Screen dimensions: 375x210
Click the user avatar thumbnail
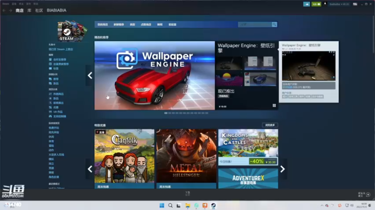tap(325, 4)
